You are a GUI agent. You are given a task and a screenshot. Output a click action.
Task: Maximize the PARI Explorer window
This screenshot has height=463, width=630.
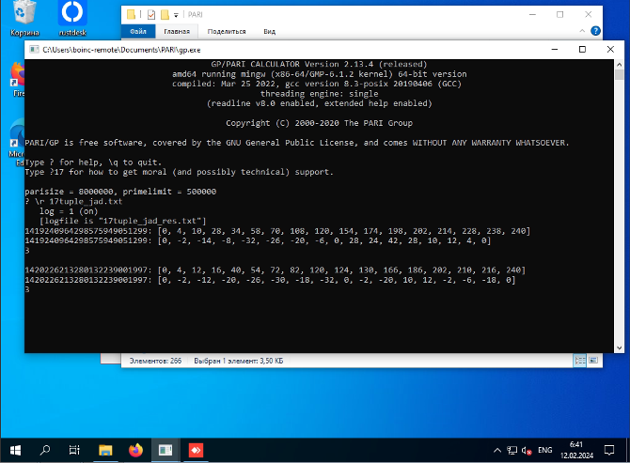click(559, 14)
